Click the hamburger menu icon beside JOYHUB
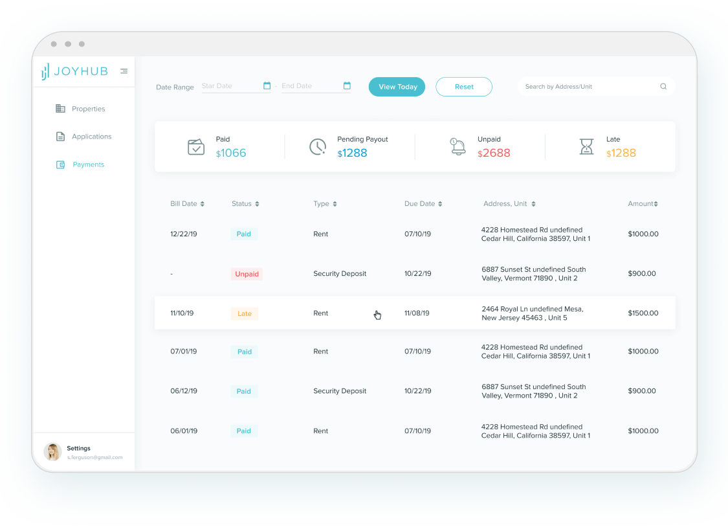Screen dimensions: 728x529 pos(124,71)
